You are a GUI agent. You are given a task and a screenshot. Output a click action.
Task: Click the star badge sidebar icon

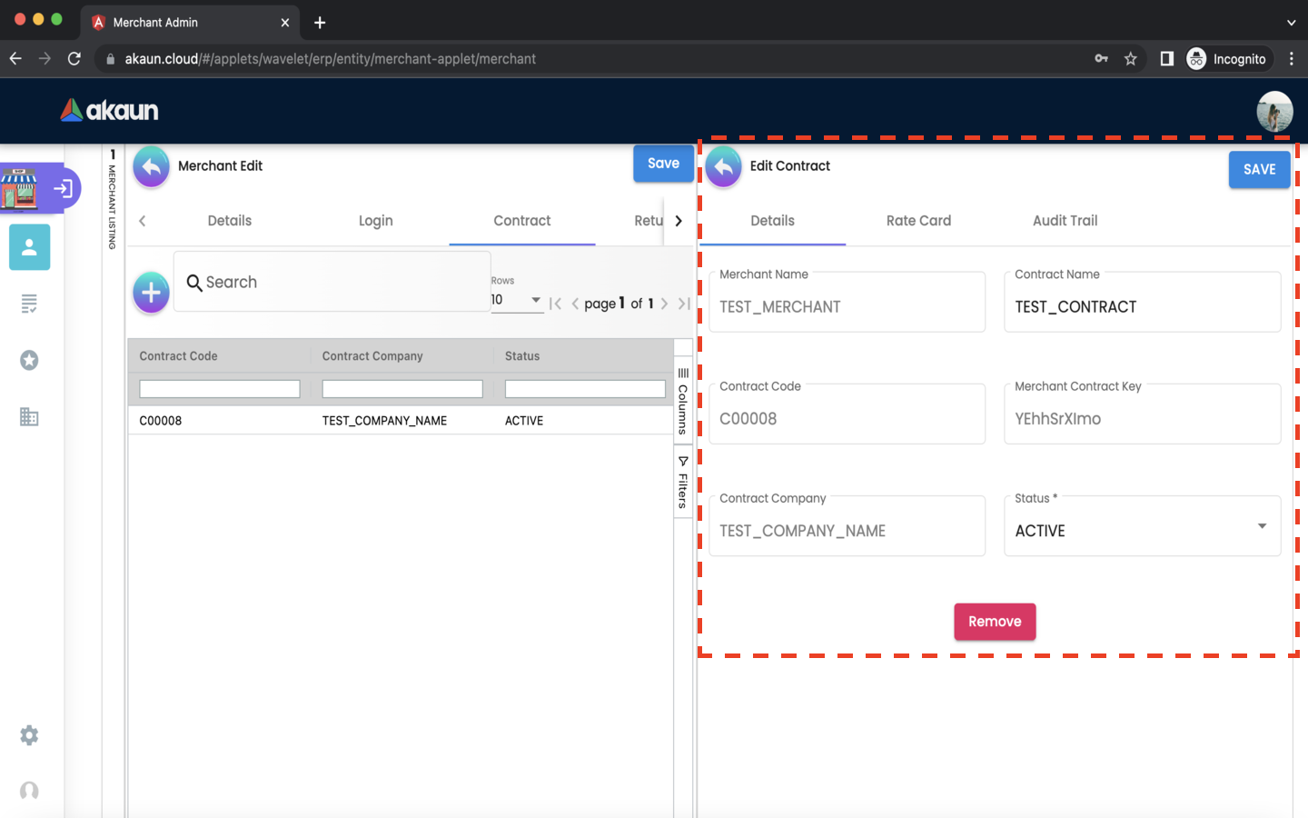coord(29,361)
